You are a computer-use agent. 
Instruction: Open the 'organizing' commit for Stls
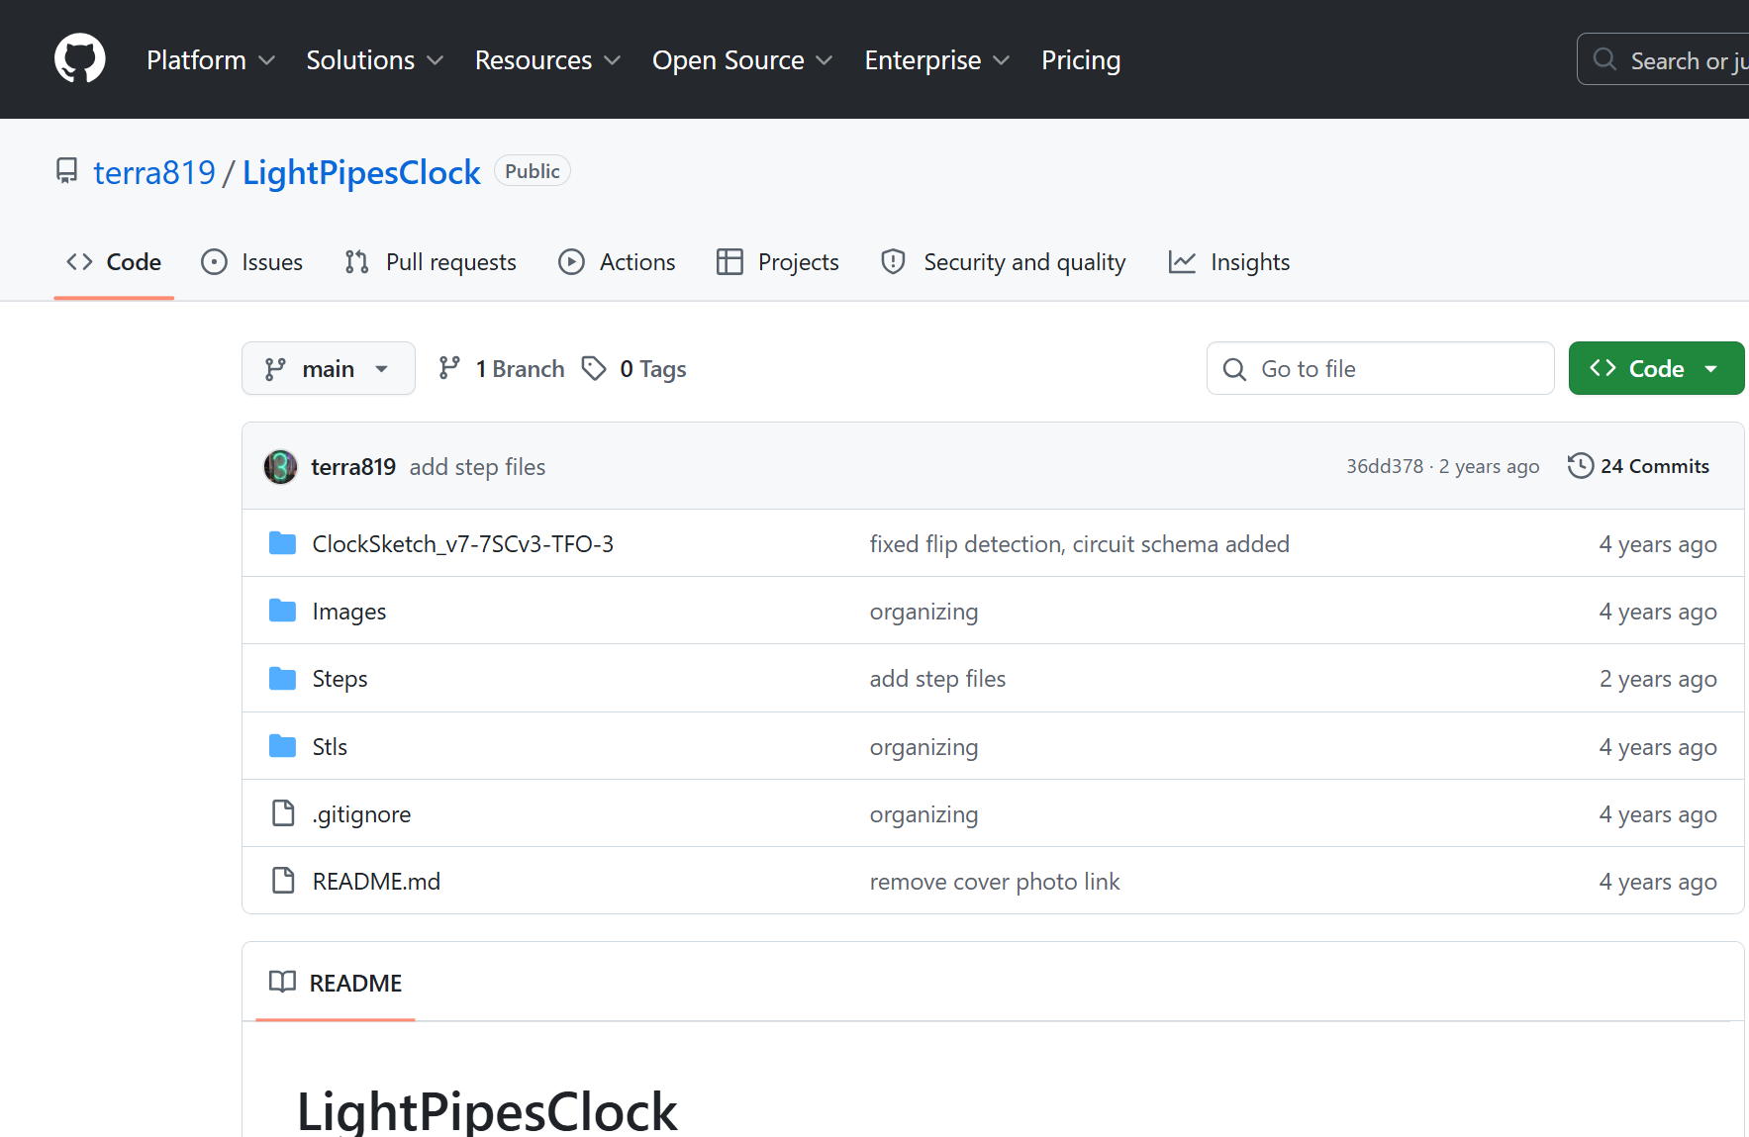(923, 747)
